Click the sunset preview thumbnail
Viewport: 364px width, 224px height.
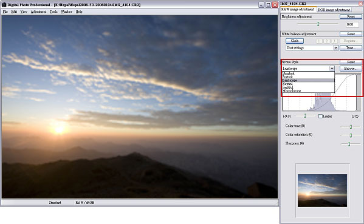pos(322,191)
